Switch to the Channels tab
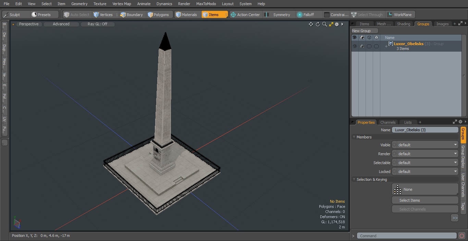The image size is (468, 241). point(388,122)
